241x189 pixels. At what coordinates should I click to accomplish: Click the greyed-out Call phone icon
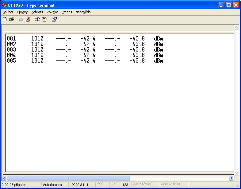pos(21,19)
